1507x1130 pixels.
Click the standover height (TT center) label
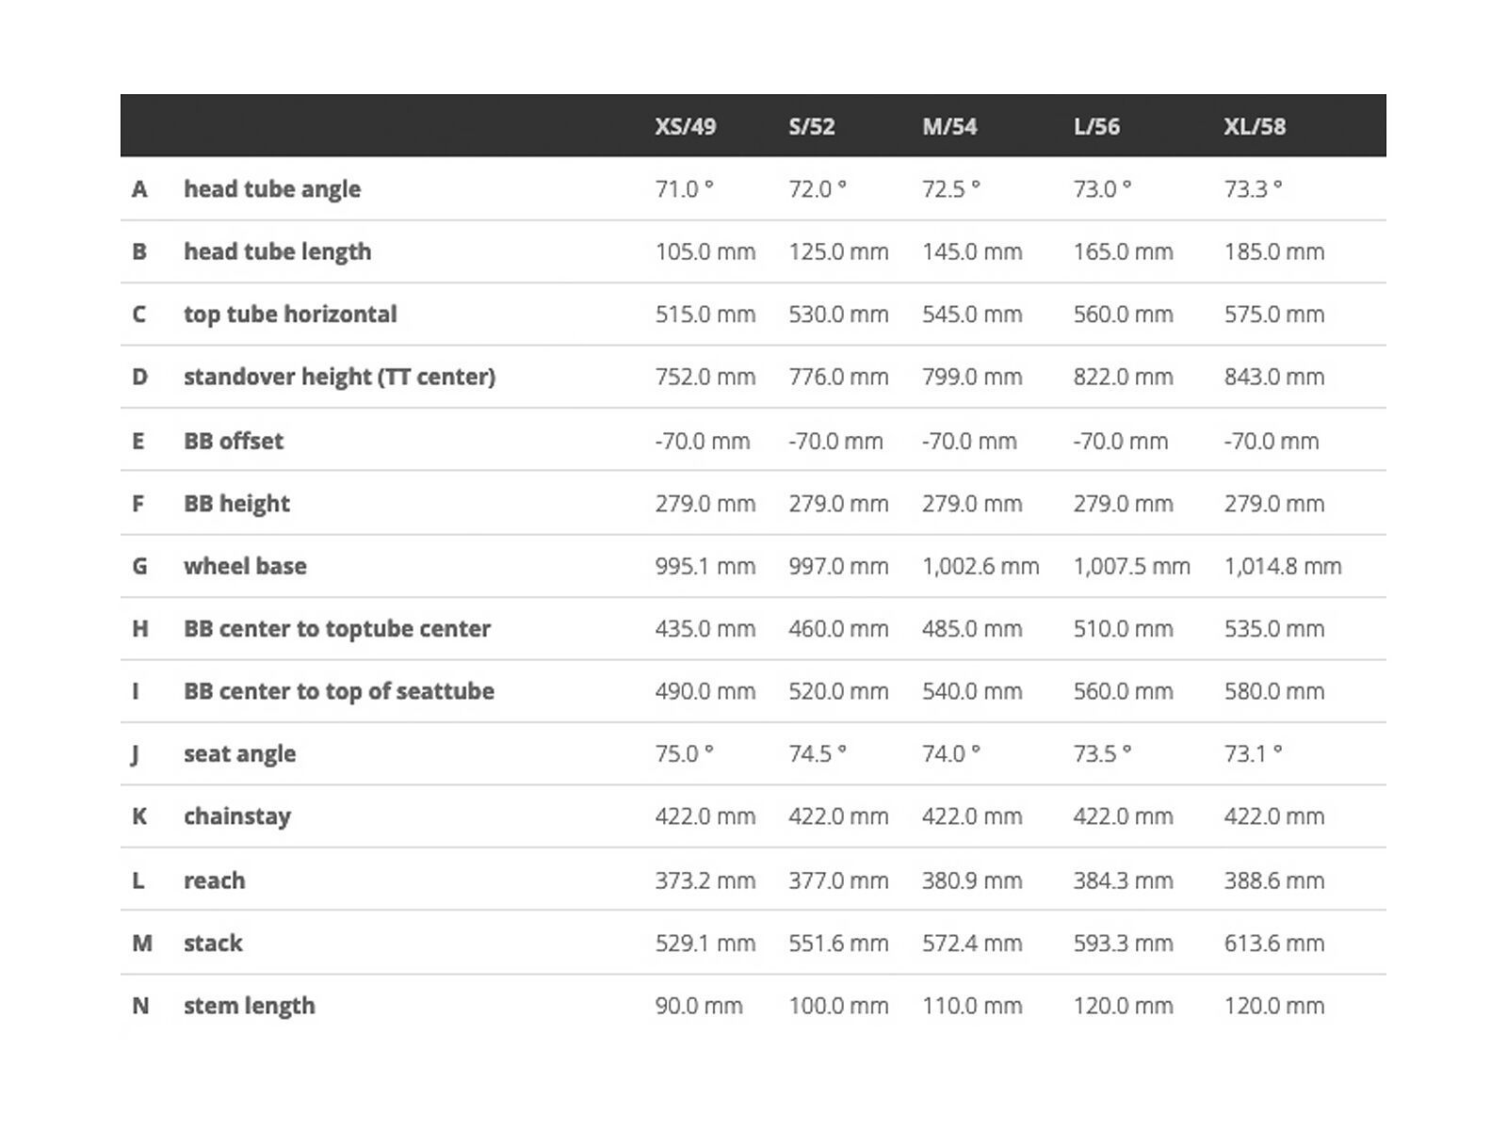coord(339,377)
